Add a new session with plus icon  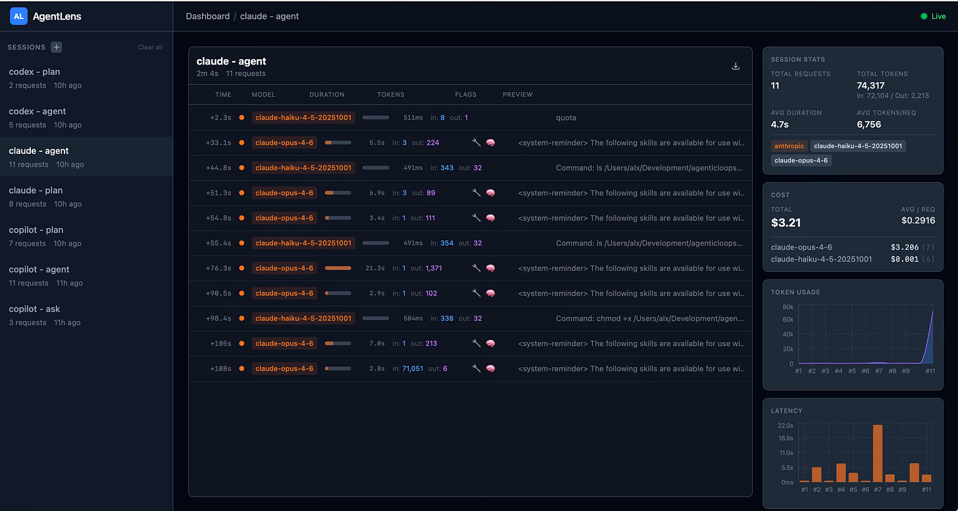(57, 47)
